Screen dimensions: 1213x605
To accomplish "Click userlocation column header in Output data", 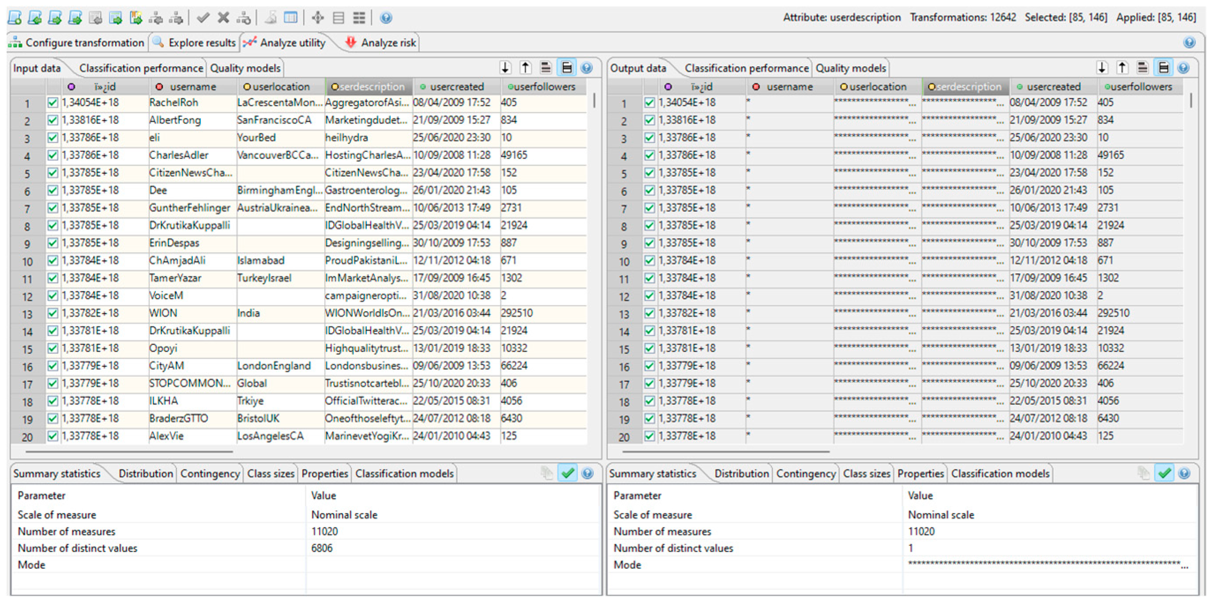I will click(x=877, y=86).
